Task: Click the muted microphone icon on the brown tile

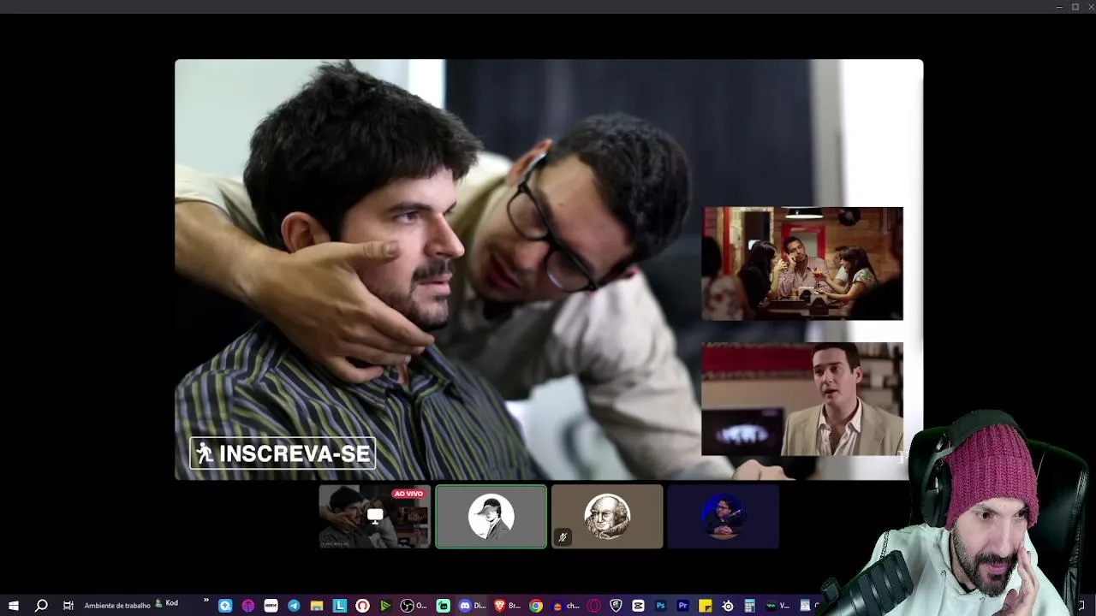Action: coord(563,537)
